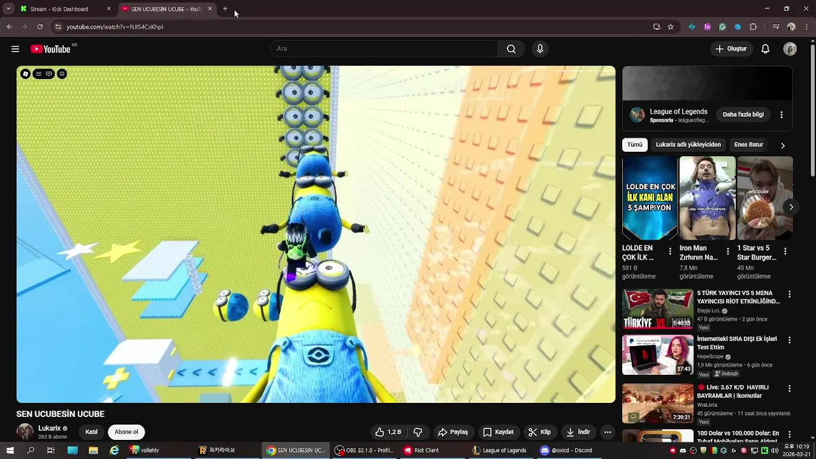Open Lukarix channel avatar
Screen dimensions: 816x459
25,432
